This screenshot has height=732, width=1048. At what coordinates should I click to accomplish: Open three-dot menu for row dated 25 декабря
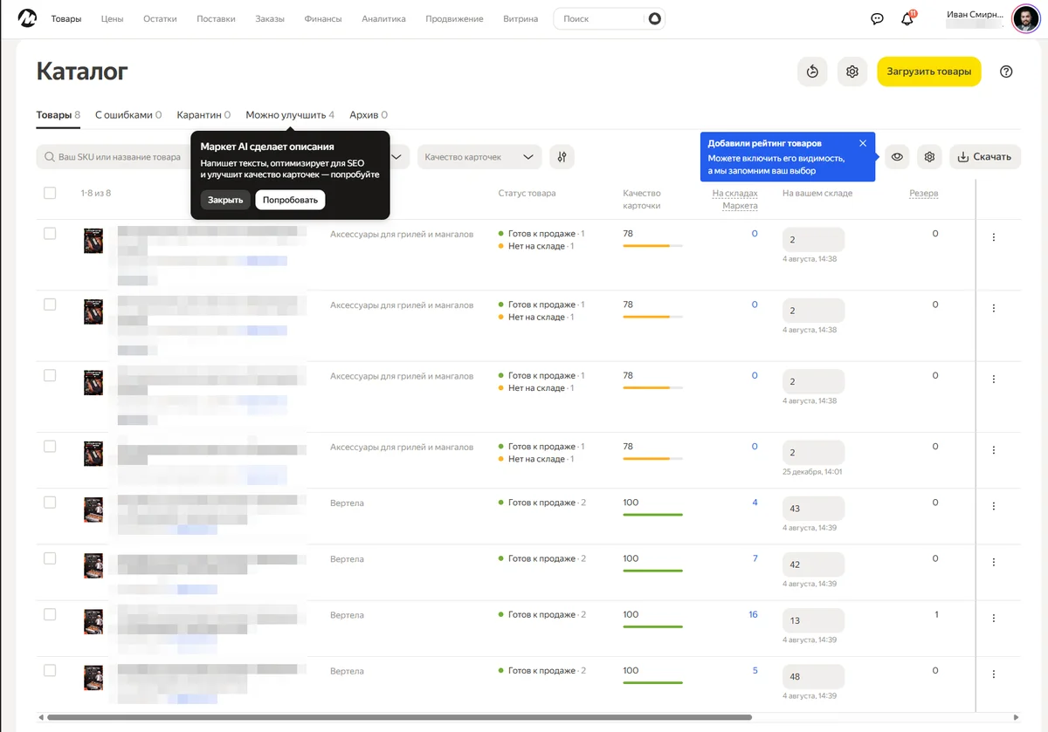pyautogui.click(x=993, y=450)
